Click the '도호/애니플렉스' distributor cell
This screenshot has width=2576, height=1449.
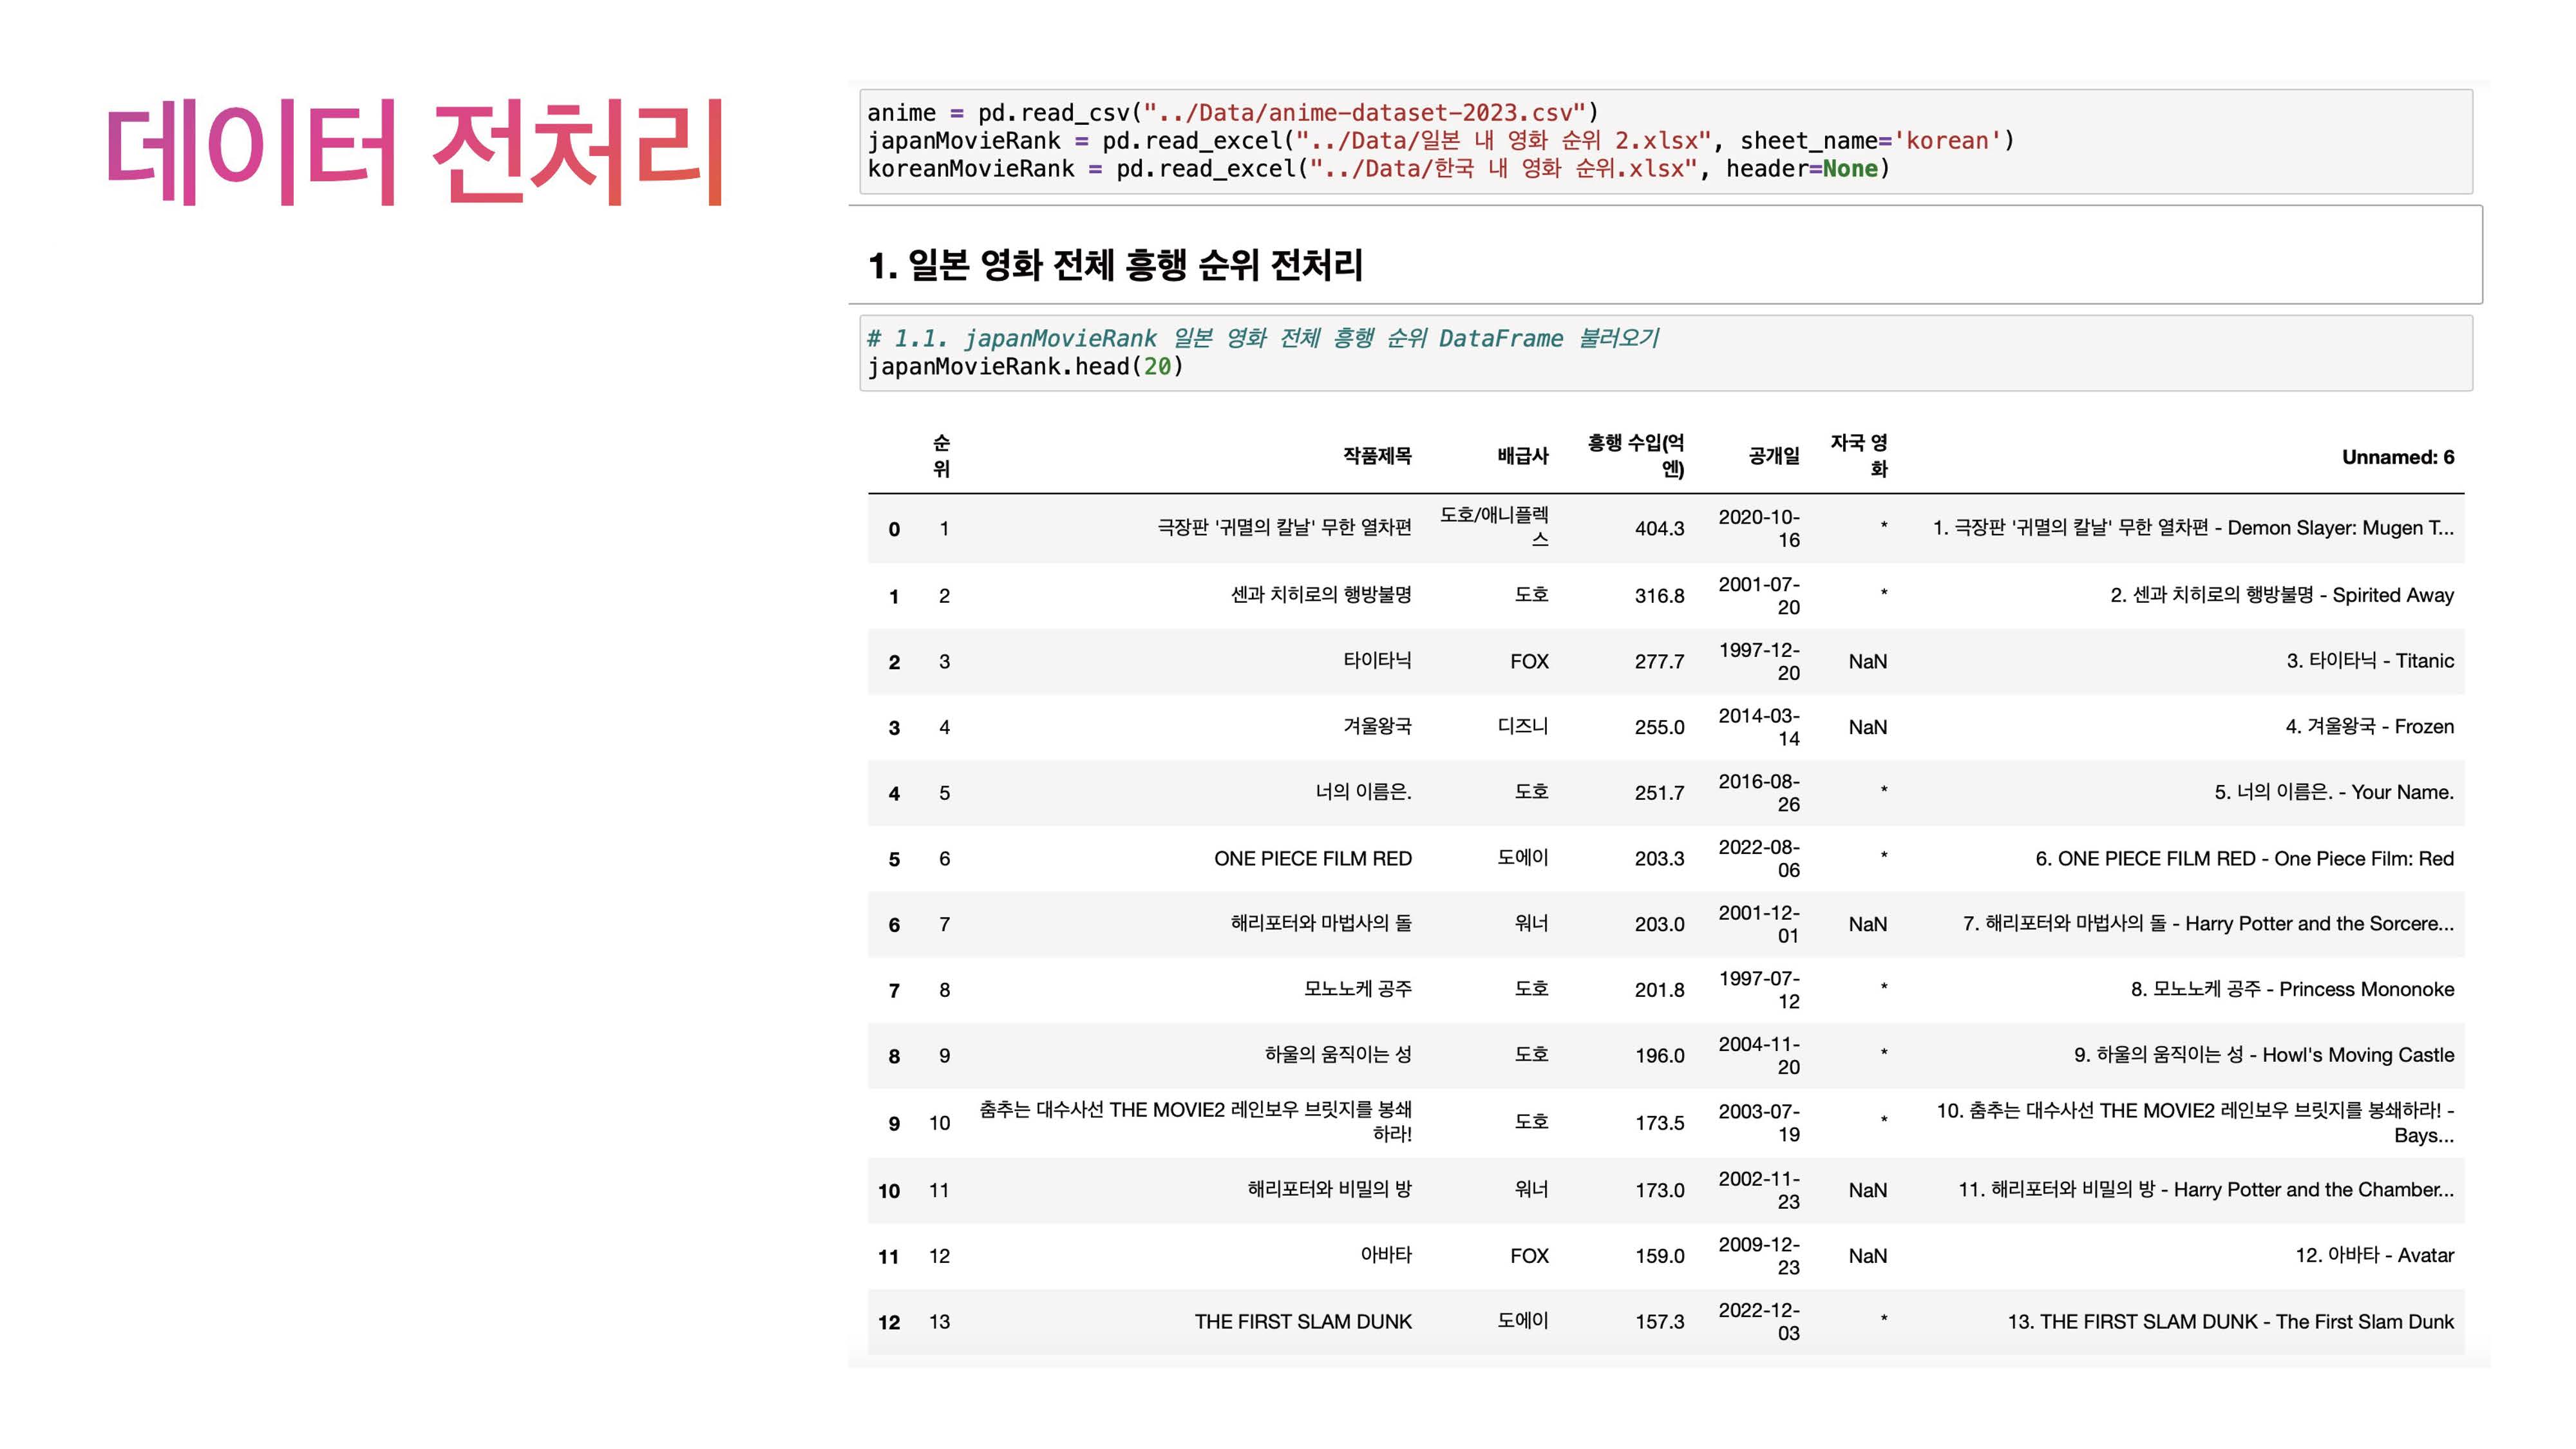coord(1494,527)
